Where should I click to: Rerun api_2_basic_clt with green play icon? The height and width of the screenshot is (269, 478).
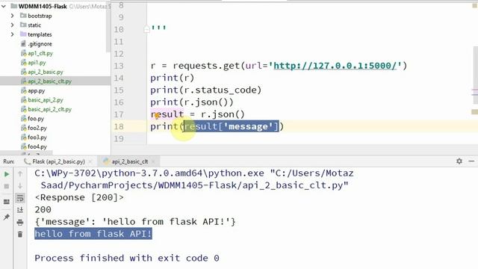click(x=7, y=174)
